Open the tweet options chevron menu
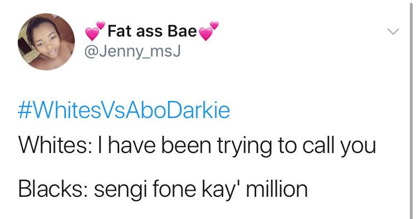This screenshot has width=416, height=219. tap(393, 32)
